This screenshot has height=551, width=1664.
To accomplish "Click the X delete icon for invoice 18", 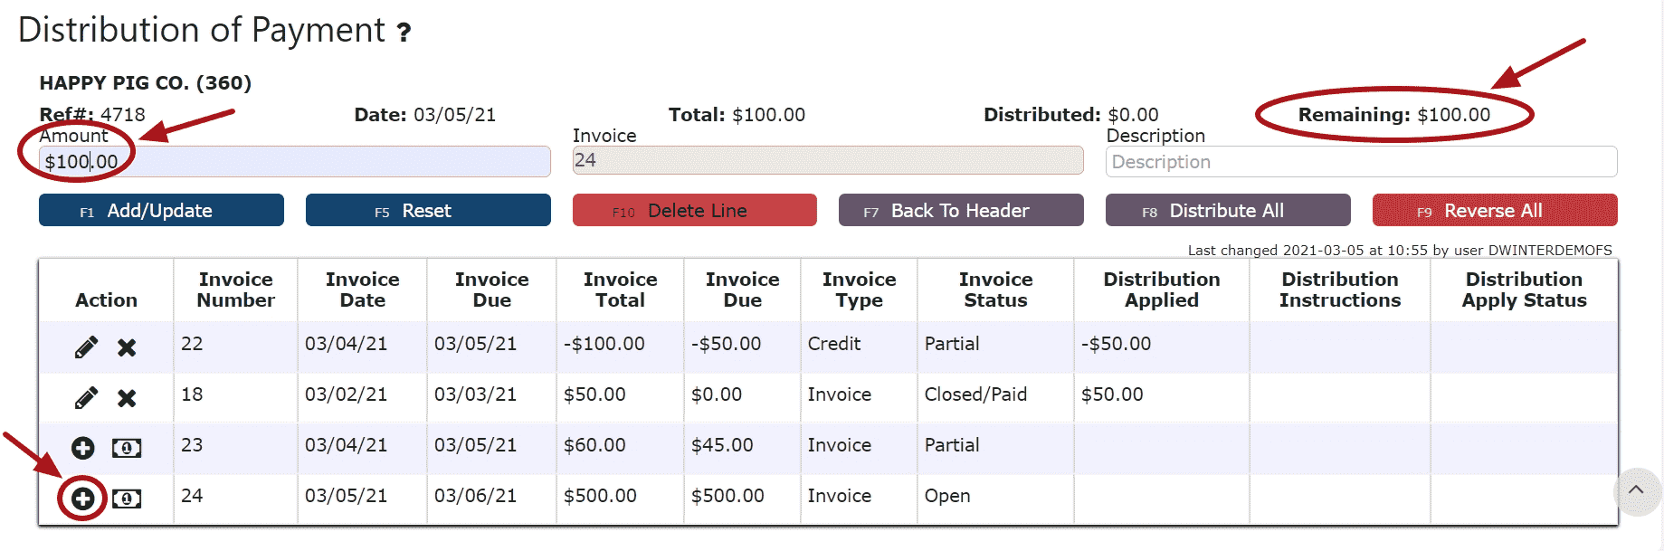I will point(127,398).
